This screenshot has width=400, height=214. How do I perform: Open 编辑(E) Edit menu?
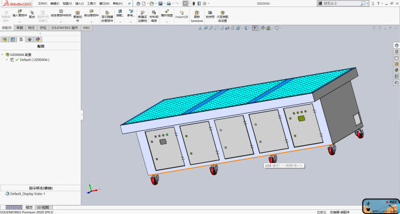pos(55,4)
